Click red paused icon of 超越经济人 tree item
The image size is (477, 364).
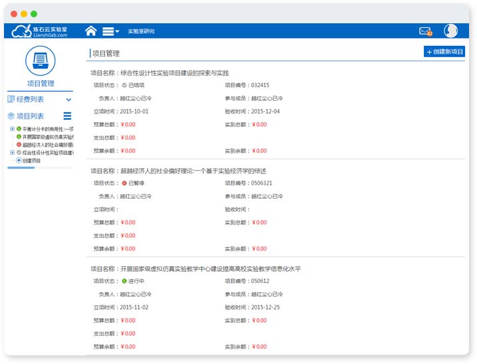coord(19,145)
